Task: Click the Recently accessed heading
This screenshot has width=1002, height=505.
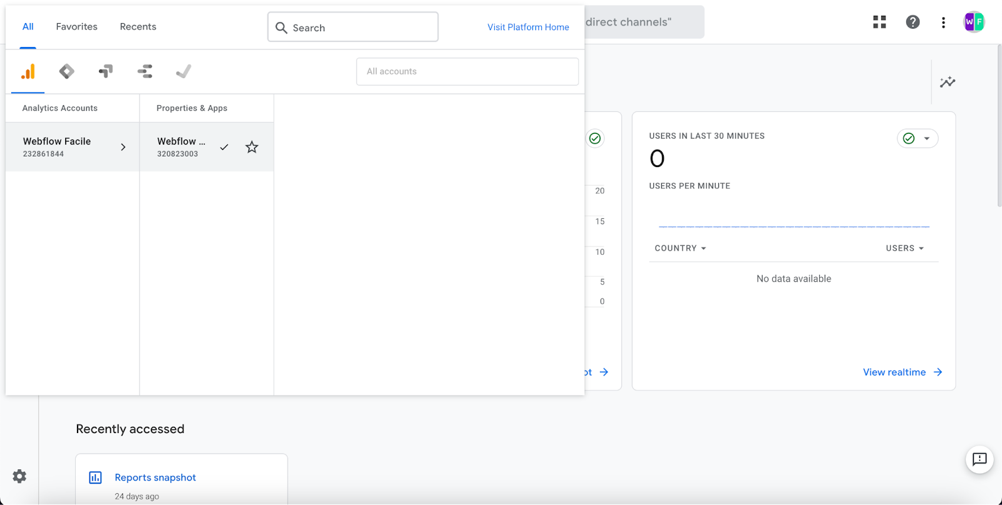Action: click(x=130, y=429)
